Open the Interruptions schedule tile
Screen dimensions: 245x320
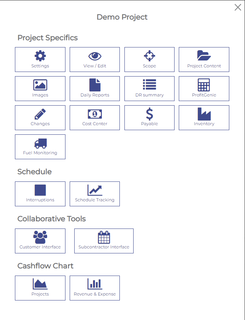pyautogui.click(x=40, y=194)
